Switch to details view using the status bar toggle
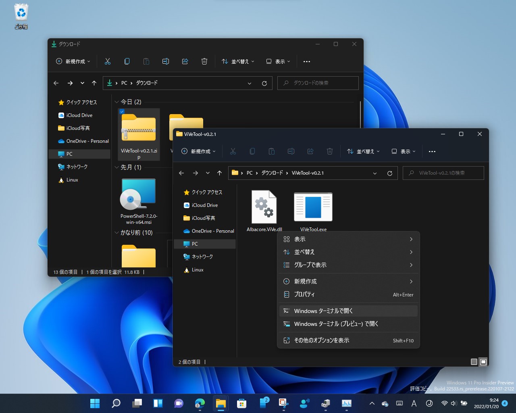 (474, 362)
